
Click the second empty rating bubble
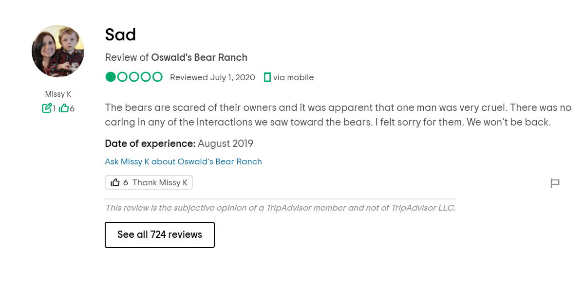pyautogui.click(x=122, y=77)
